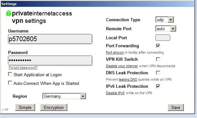Open the leaking DNS link
The height and width of the screenshot is (118, 197).
click(128, 79)
